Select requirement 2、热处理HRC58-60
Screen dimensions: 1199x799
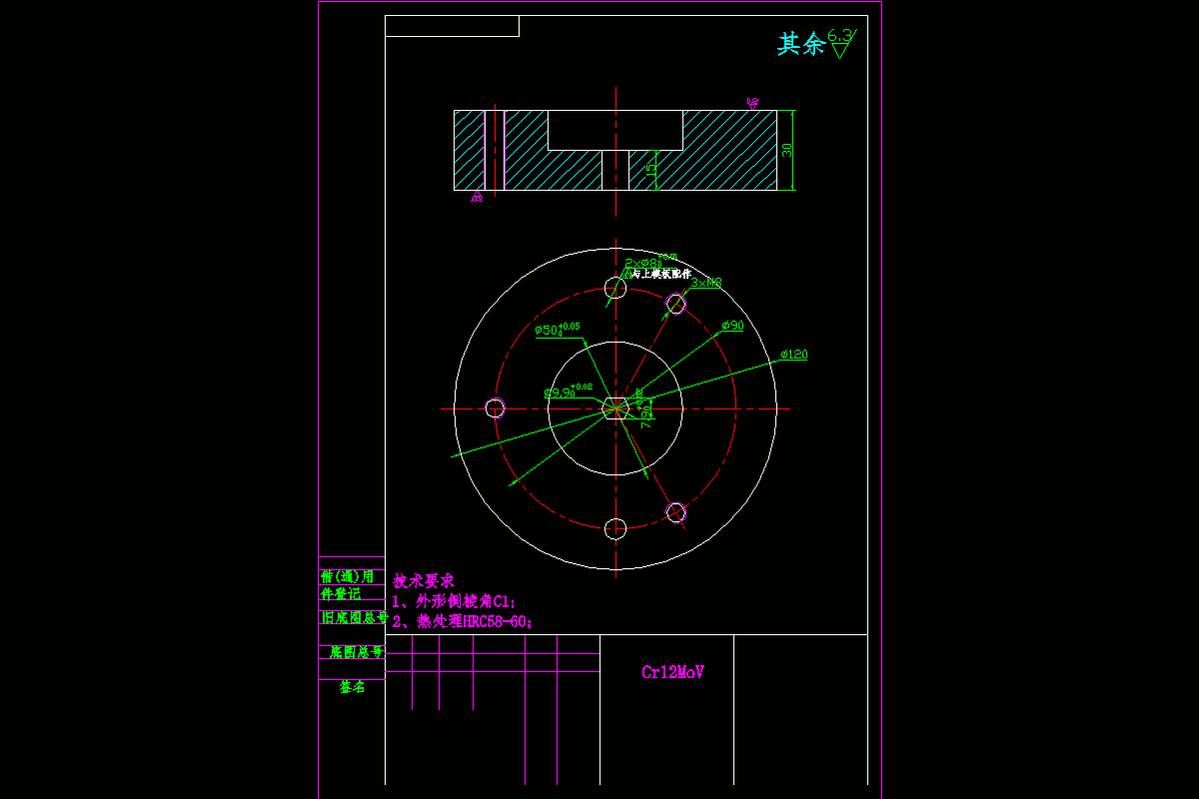coord(462,621)
